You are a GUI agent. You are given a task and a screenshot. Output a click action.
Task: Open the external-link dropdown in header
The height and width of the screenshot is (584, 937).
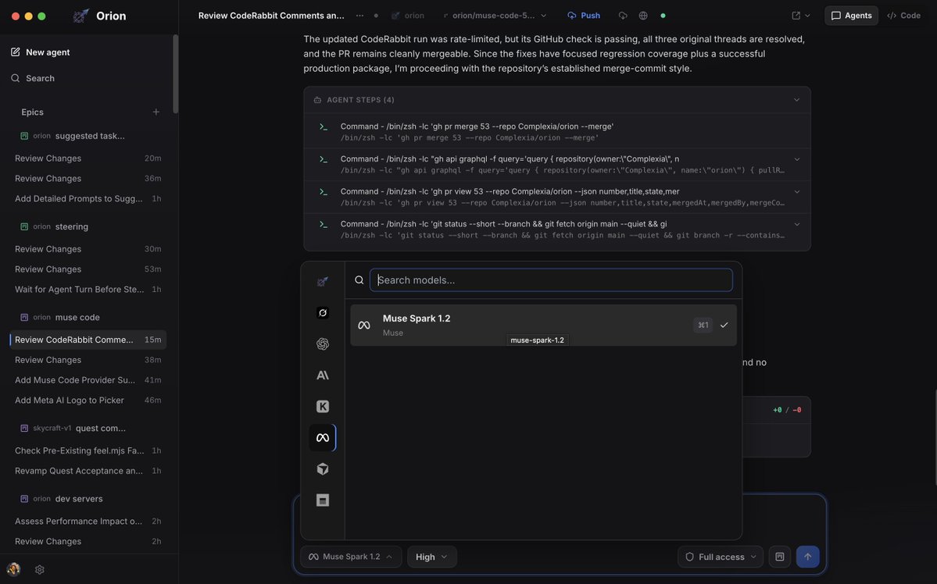point(801,16)
